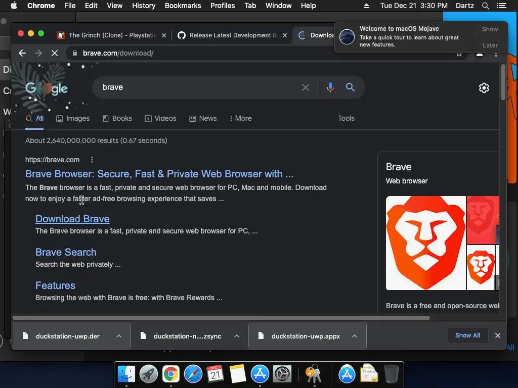Select the Images search tab
The image size is (518, 388).
pos(73,118)
